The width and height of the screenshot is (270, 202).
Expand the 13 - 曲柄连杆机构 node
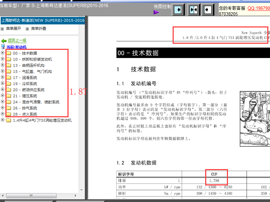[x=2, y=65]
